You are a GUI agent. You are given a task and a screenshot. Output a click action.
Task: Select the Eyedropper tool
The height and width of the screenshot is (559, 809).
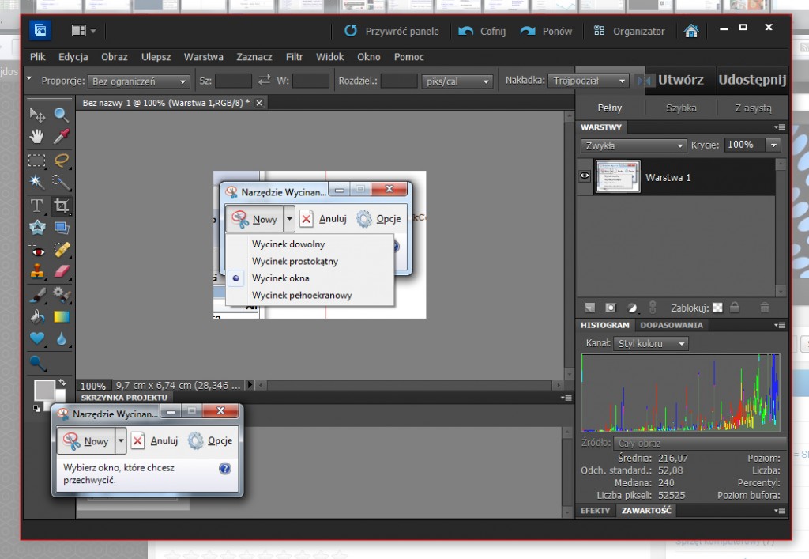[62, 136]
